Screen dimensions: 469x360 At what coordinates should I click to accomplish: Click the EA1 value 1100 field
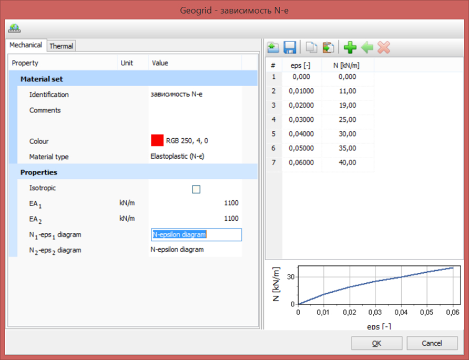pos(195,203)
